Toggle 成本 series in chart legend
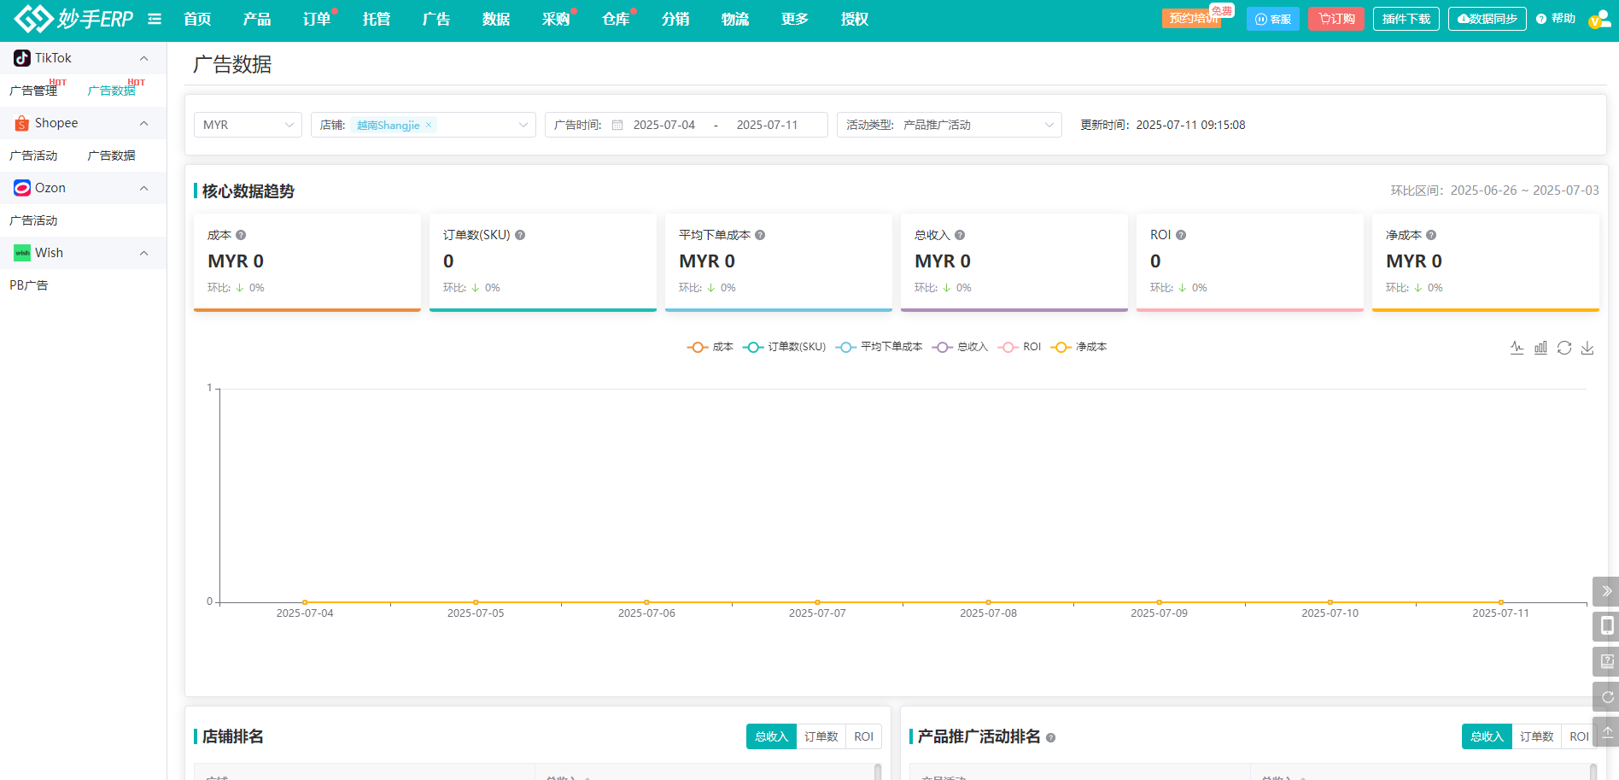1619x780 pixels. coord(710,347)
